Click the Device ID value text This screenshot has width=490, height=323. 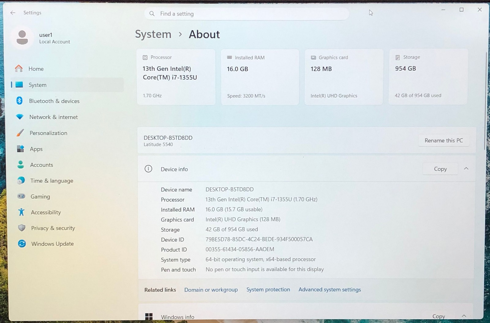[x=259, y=239]
